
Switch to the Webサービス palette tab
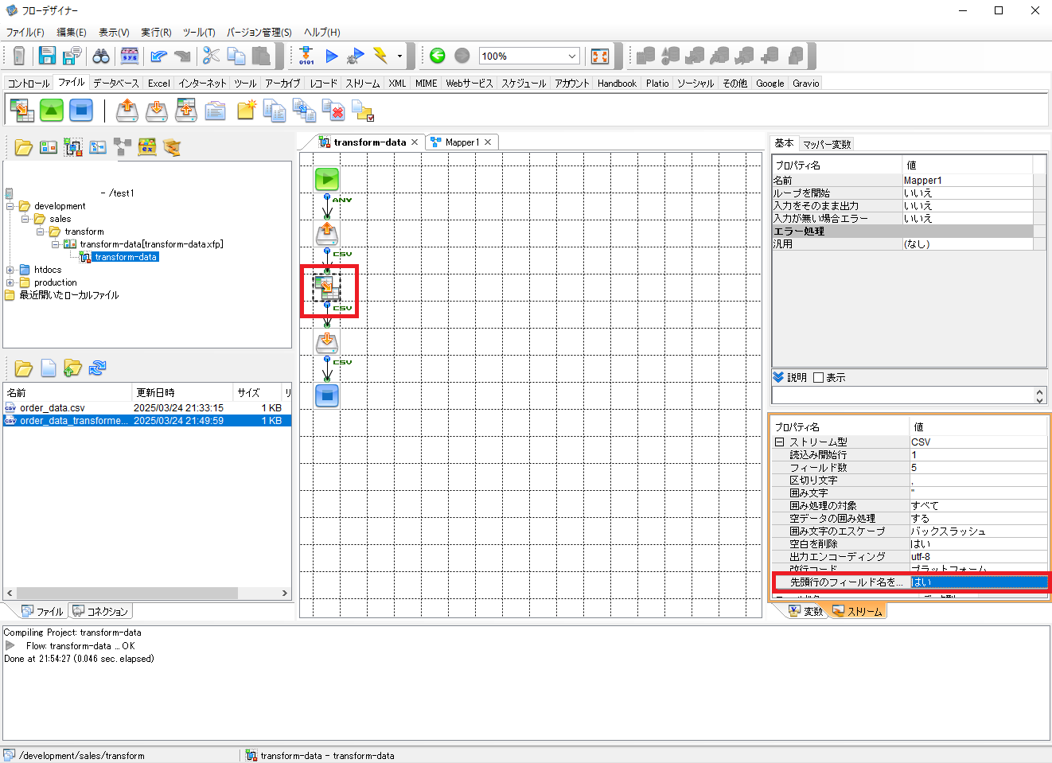[469, 83]
